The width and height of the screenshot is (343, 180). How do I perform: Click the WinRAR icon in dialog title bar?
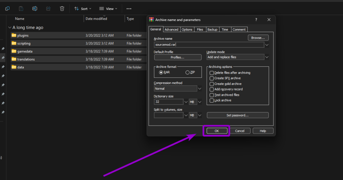click(151, 20)
